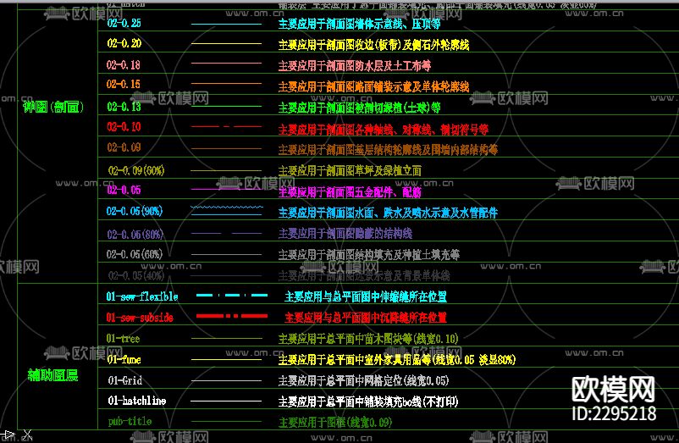Select the yellow layer name "02-0.20"

(x=124, y=43)
